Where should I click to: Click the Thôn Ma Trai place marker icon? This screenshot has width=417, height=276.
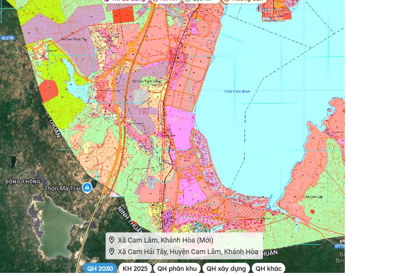click(x=87, y=188)
